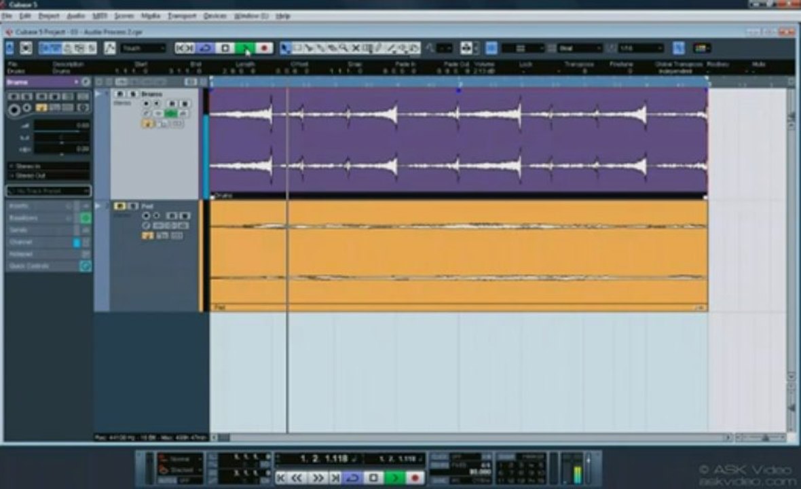The height and width of the screenshot is (489, 801).
Task: Toggle the lock on the Drums track
Action: 147,124
